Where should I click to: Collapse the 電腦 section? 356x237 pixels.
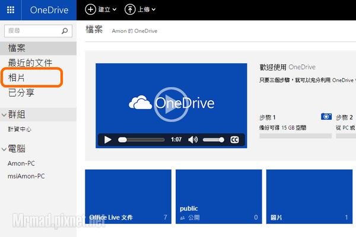[4, 149]
